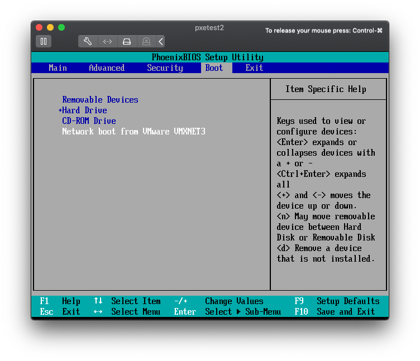The image size is (420, 361).
Task: Select Removable Devices boot entry
Action: pos(100,100)
